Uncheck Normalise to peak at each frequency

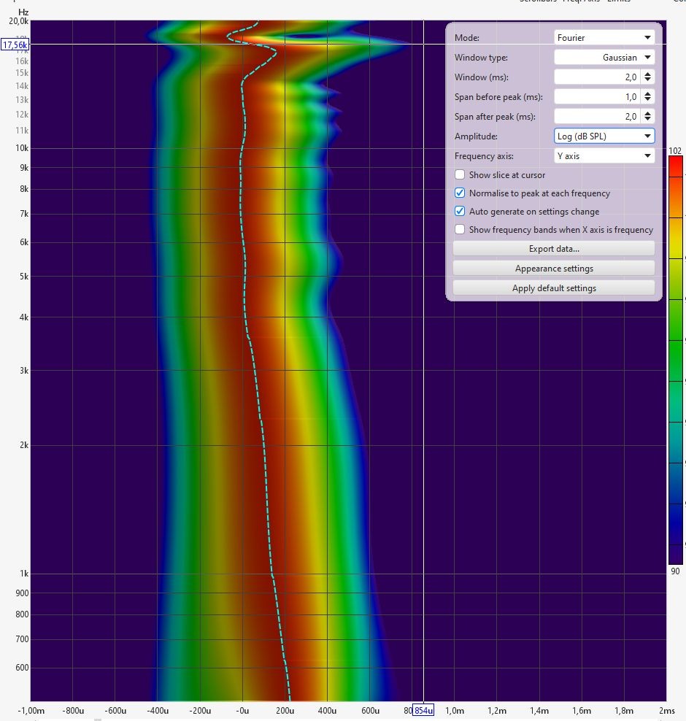click(x=460, y=193)
